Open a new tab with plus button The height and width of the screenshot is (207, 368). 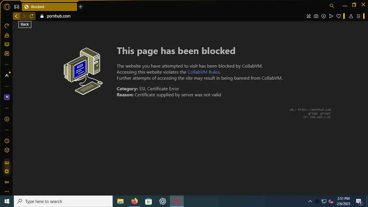tap(80, 7)
